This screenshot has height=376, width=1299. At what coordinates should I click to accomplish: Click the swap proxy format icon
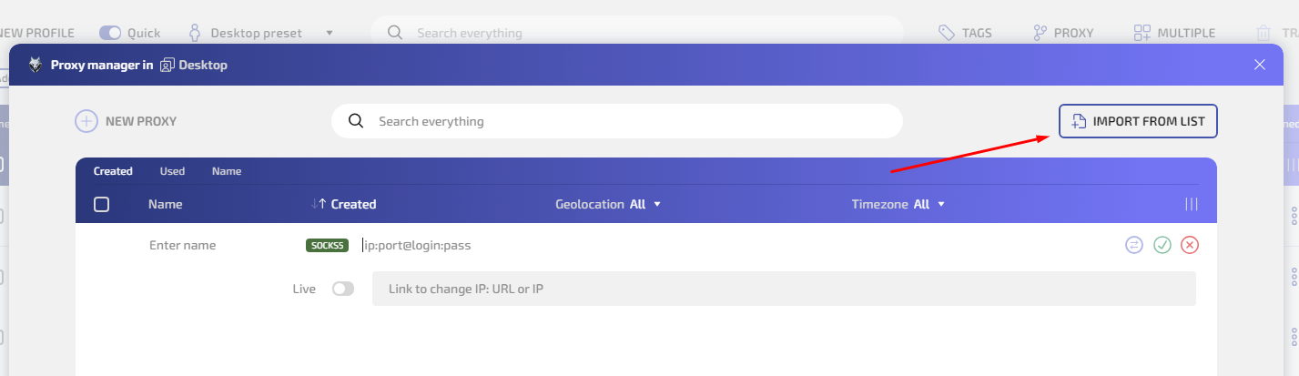pos(1133,245)
